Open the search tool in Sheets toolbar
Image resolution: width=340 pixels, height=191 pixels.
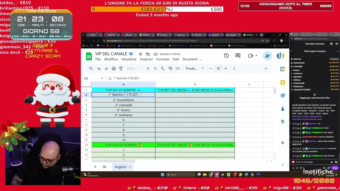91,68
